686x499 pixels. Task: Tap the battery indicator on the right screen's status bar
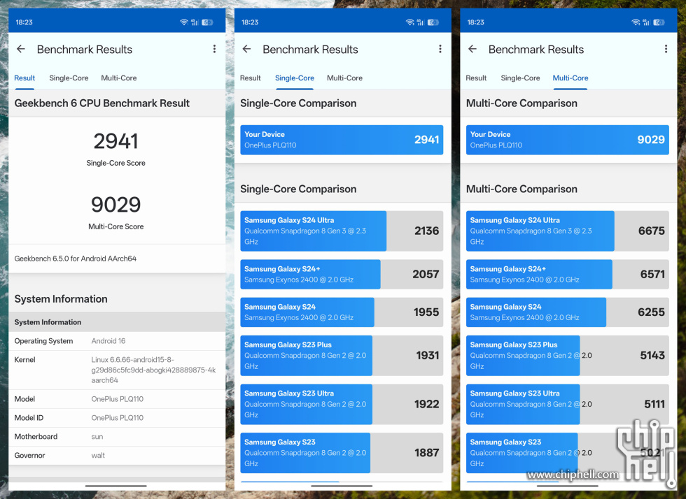[659, 22]
